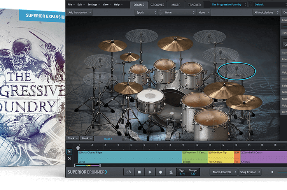
Task: Switch to the DRUMS tab
Action: pos(139,5)
